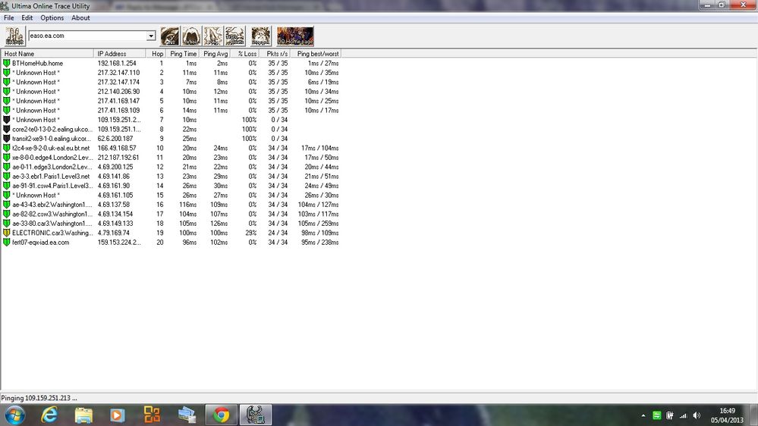
Task: Sort by the Ping Time column header
Action: [182, 54]
